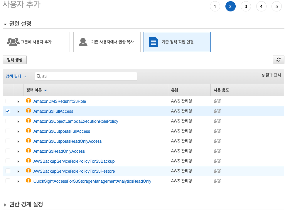Select the 그룹에 사용자 추가 option
The image size is (290, 222).
[x=36, y=42]
